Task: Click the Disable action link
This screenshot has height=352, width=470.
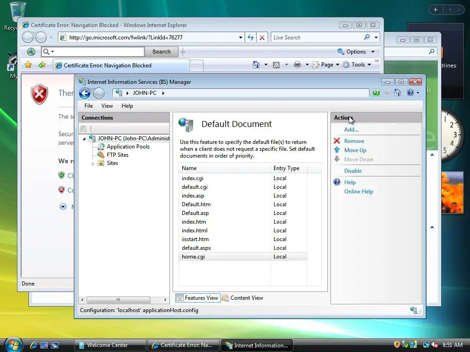Action: [353, 171]
